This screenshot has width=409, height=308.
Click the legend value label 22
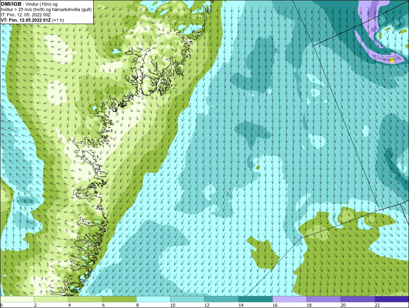pos(377,306)
